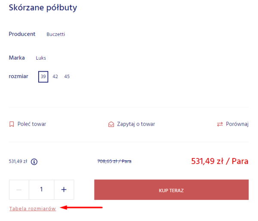
Task: Click the envelope icon beside Zapytaj o towar
Action: pyautogui.click(x=111, y=124)
